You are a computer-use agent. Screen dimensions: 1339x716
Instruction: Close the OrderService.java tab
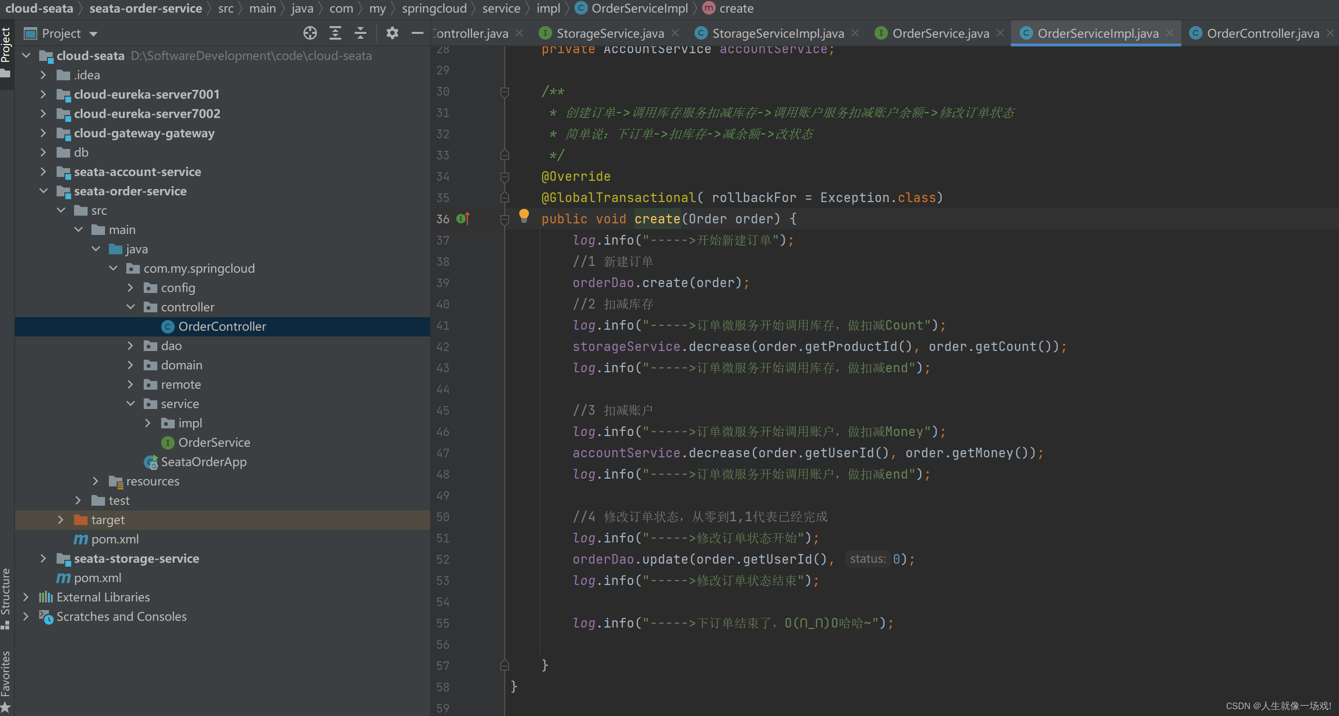(x=1000, y=33)
